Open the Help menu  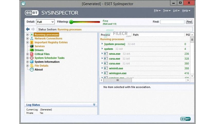coord(186,11)
